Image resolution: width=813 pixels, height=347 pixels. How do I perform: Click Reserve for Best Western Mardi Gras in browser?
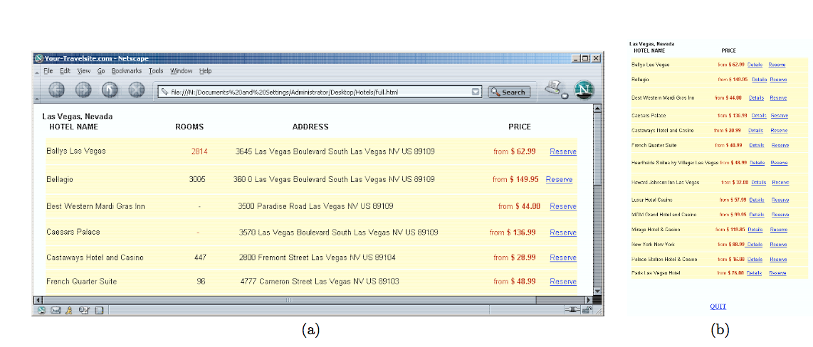(563, 206)
